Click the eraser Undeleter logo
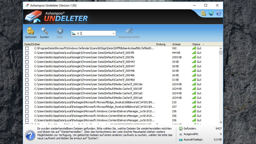The height and width of the screenshot is (144, 256). click(x=34, y=17)
